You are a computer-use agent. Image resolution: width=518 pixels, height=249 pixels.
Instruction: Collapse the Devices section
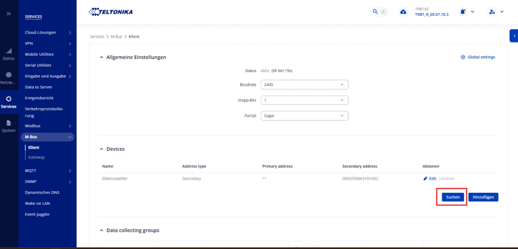(102, 149)
